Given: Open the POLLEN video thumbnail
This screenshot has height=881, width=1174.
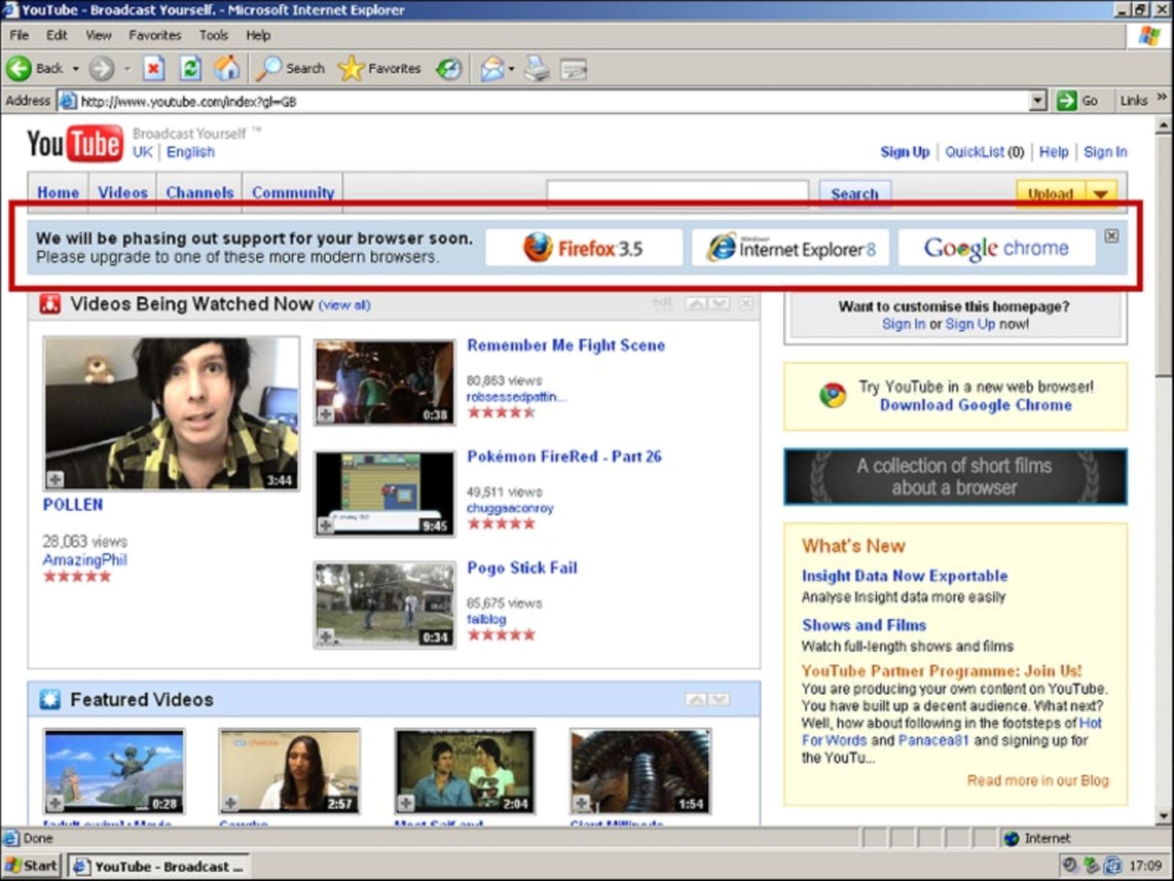Looking at the screenshot, I should (170, 411).
